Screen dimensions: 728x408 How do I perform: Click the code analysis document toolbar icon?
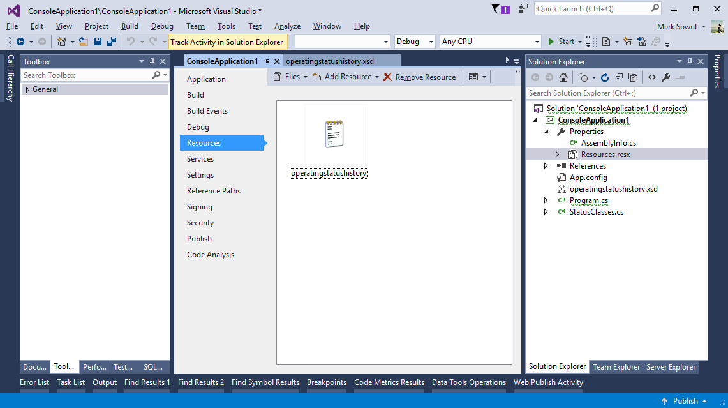click(x=606, y=42)
